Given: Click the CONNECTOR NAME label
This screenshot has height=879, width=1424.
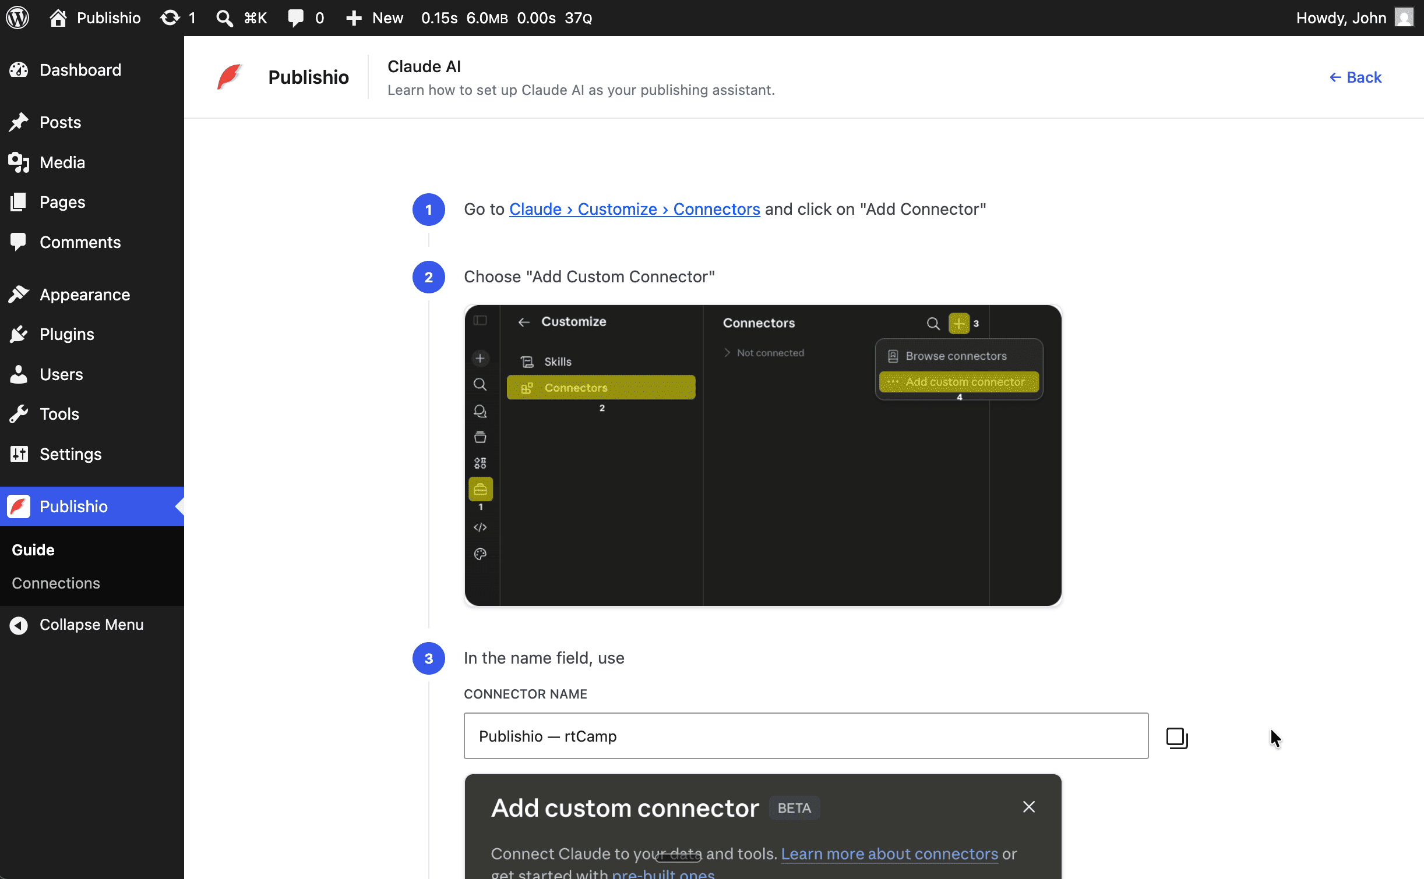Looking at the screenshot, I should coord(526,694).
